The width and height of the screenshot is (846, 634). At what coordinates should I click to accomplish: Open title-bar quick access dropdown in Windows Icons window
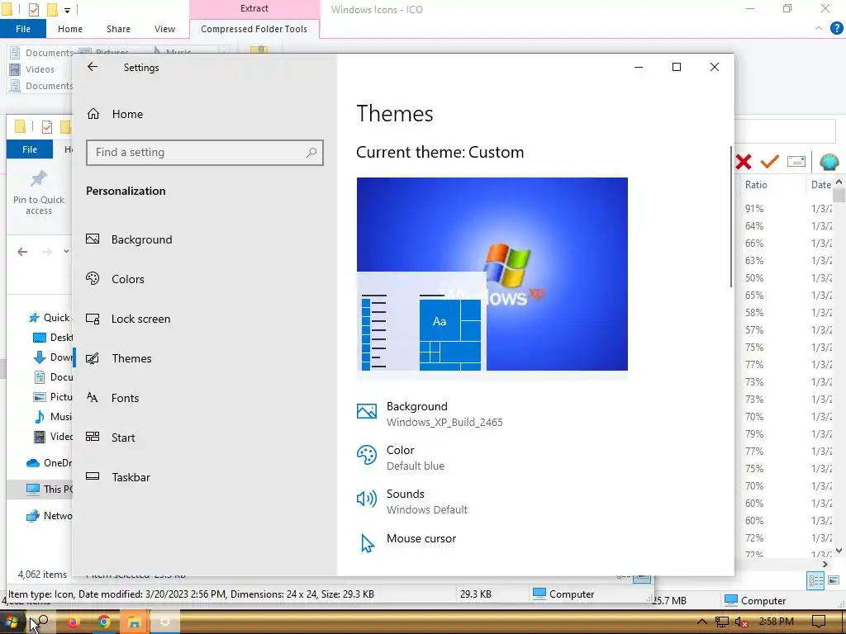pos(67,10)
